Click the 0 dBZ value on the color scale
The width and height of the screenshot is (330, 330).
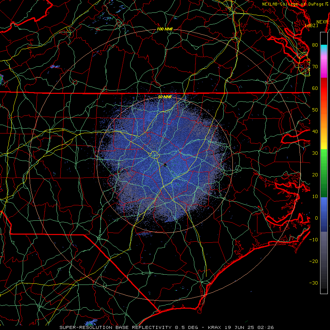(x=316, y=218)
